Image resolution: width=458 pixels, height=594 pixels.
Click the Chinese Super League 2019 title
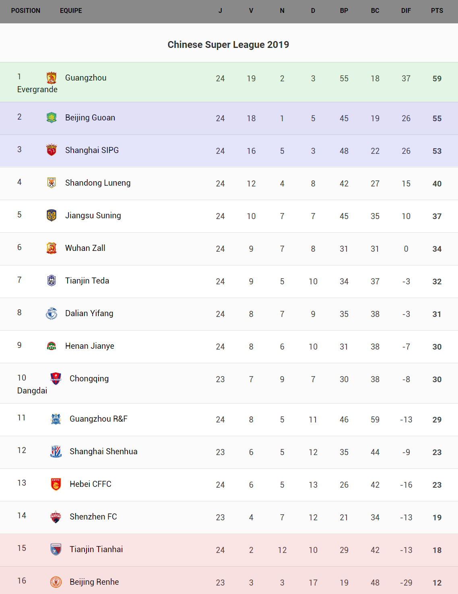tap(228, 45)
